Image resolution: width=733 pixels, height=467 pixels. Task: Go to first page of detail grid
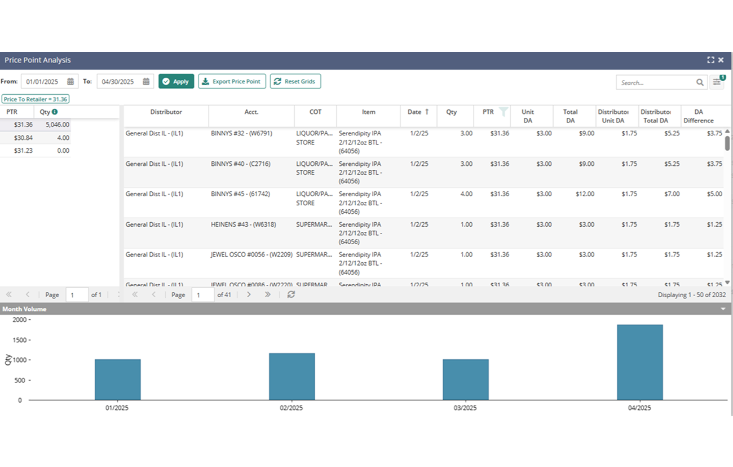pyautogui.click(x=135, y=294)
